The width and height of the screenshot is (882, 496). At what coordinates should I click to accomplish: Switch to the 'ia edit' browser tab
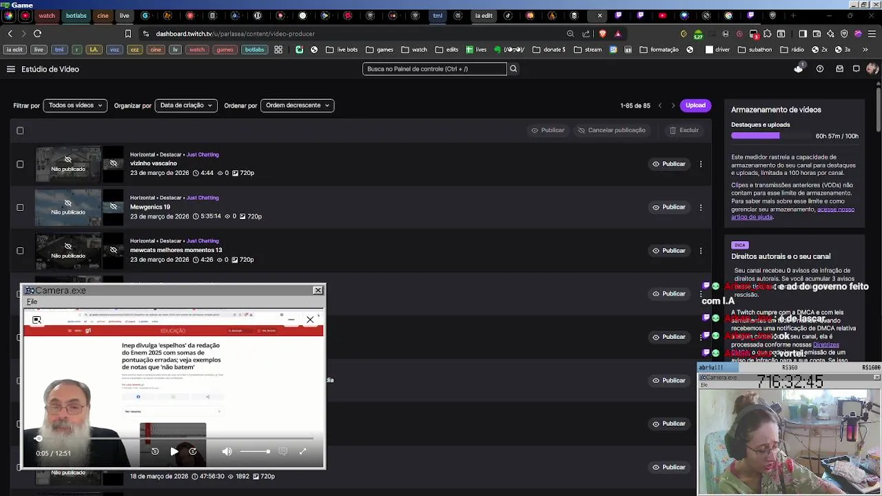coord(484,15)
